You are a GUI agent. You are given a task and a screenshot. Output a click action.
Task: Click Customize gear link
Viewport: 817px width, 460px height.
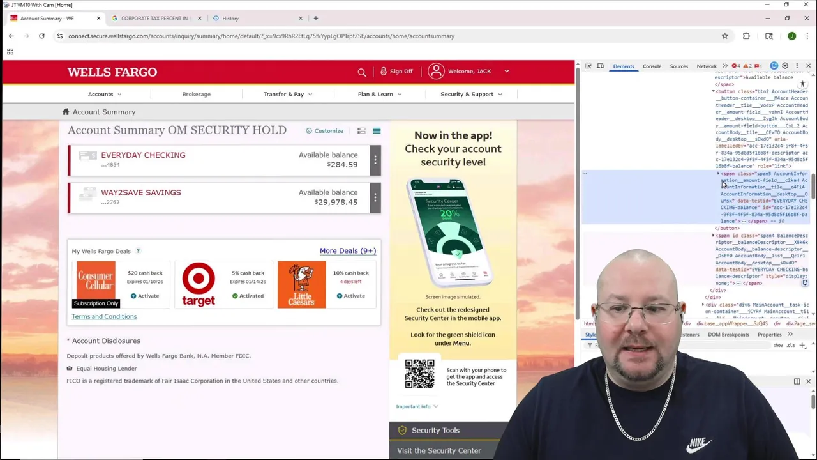(324, 130)
